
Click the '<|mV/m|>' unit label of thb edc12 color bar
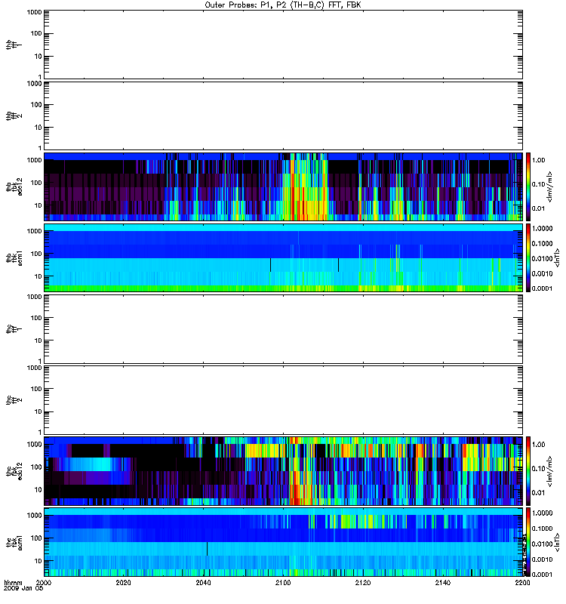(550, 186)
